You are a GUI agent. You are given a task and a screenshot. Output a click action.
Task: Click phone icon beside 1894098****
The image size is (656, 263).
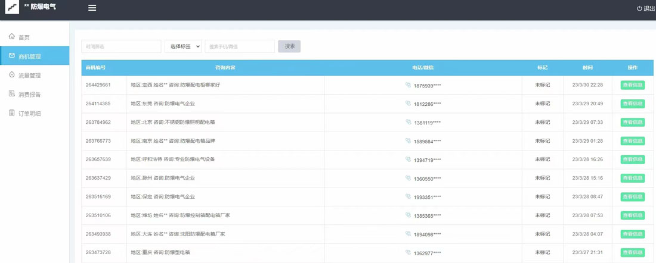[x=408, y=234]
